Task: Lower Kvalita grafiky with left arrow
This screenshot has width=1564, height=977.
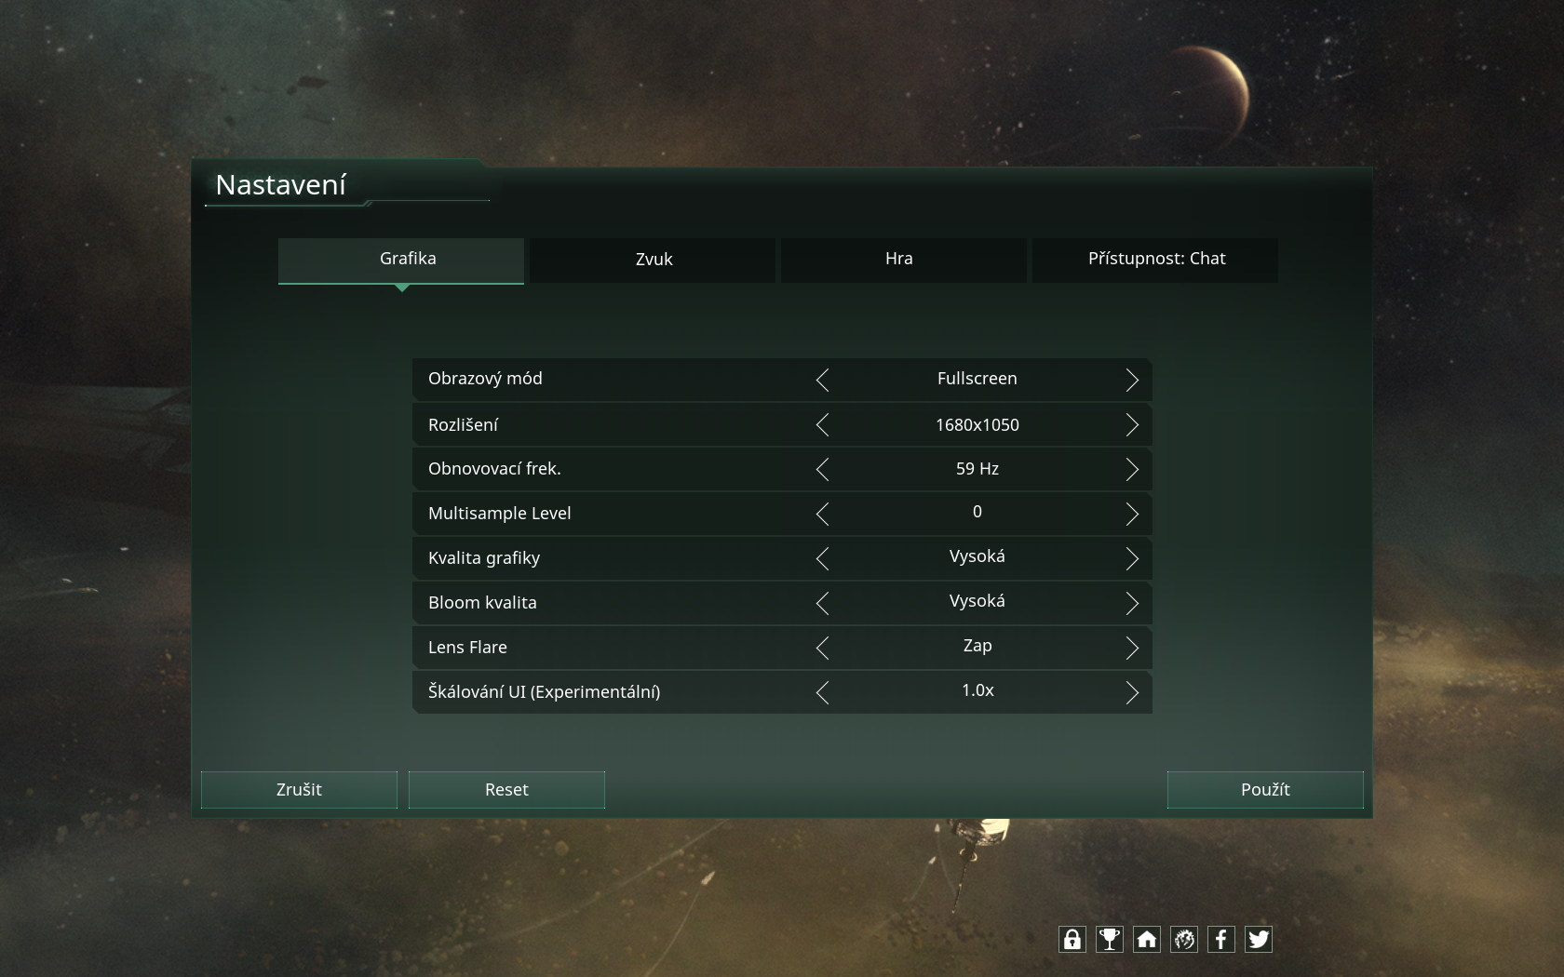Action: coord(822,559)
